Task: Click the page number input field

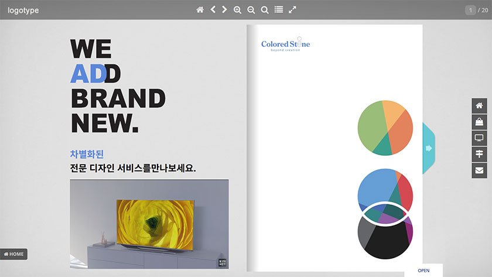Action: (x=470, y=10)
